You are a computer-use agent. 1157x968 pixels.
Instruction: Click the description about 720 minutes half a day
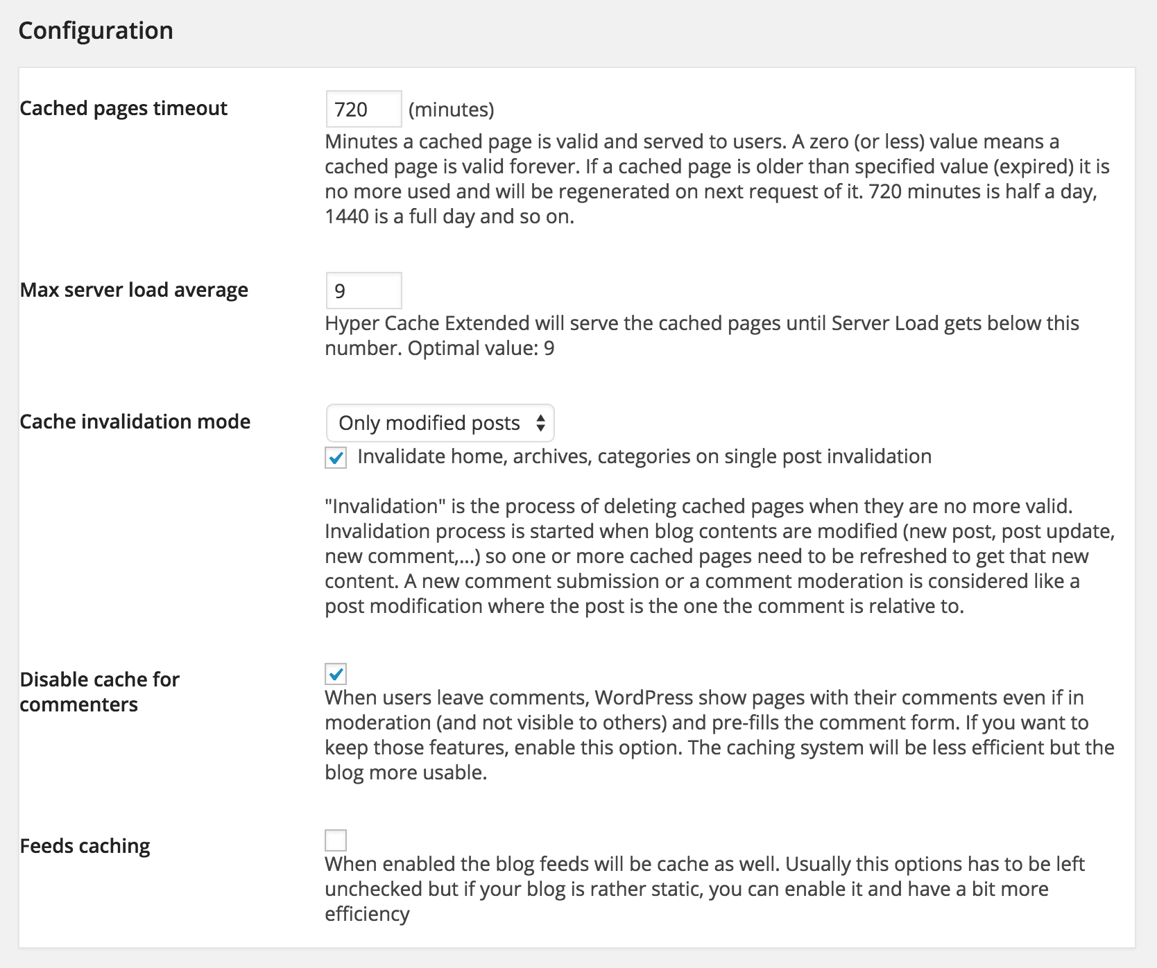coord(717,179)
